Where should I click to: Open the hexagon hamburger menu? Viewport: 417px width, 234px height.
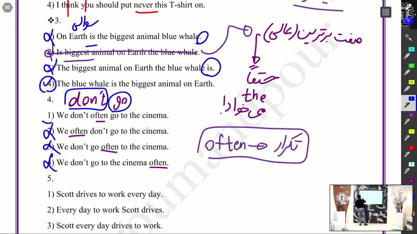coord(7,7)
